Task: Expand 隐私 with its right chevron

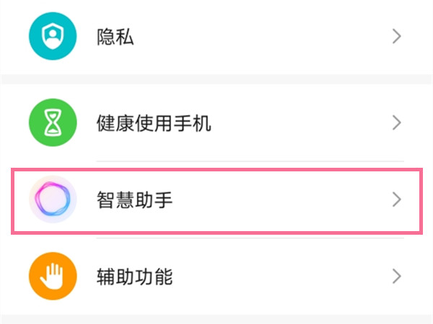Action: (x=395, y=37)
